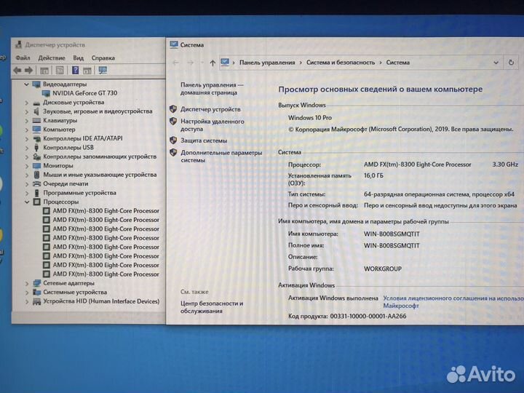
Task: Click the USB plug icon for Контроллеры USB
Action: point(37,147)
